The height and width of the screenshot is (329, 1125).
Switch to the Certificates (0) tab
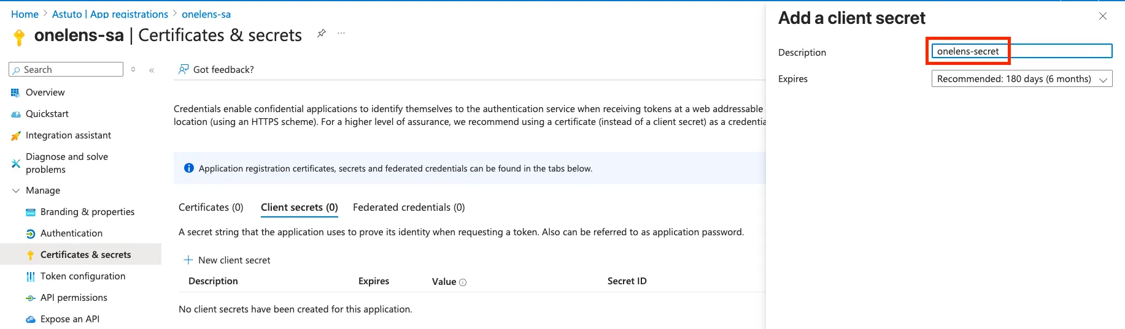click(x=211, y=208)
